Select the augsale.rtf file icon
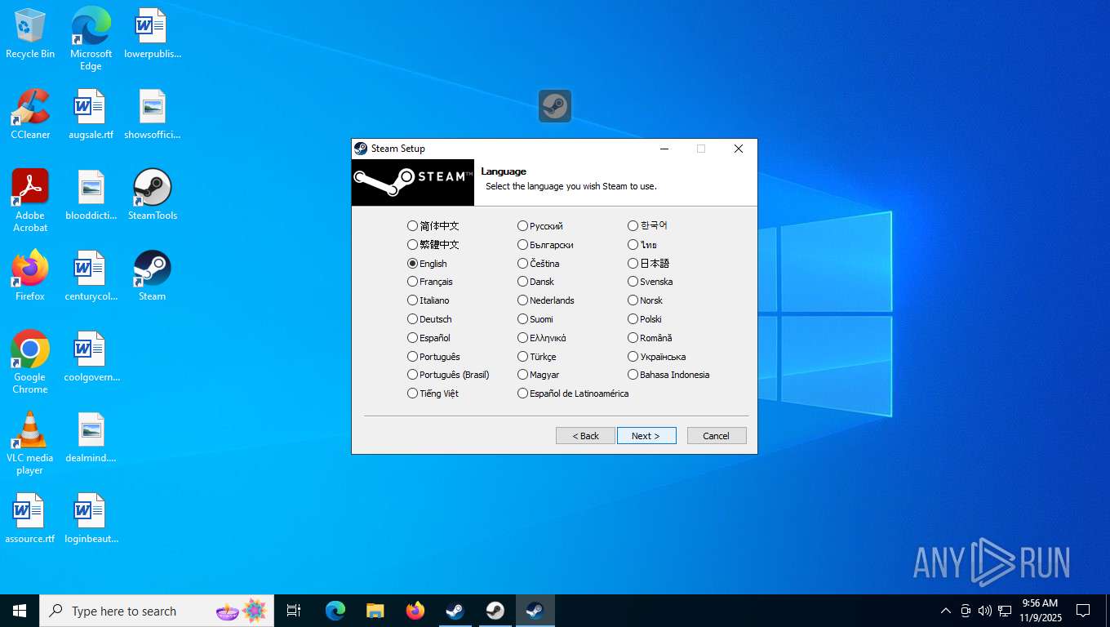This screenshot has width=1110, height=627. 91,114
